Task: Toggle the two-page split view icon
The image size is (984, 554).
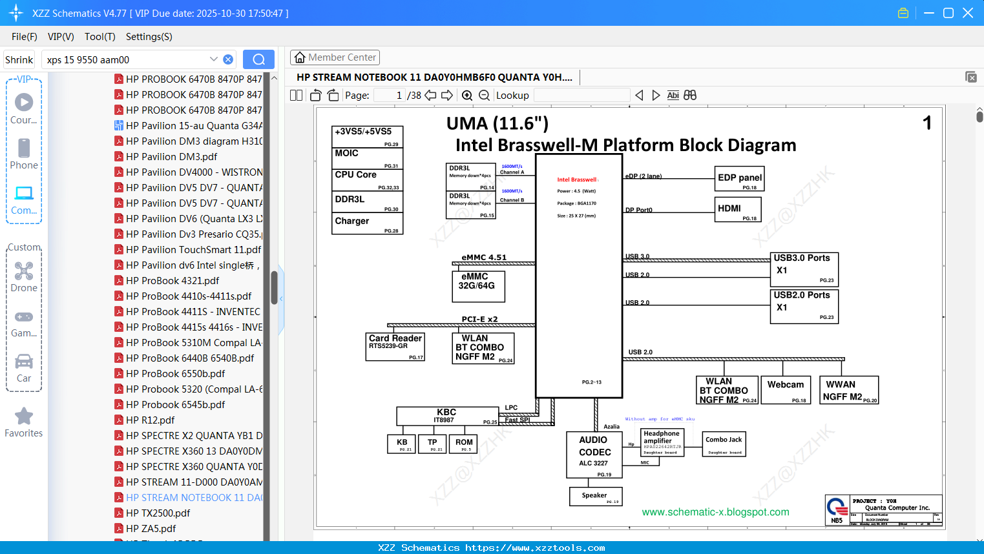Action: pyautogui.click(x=296, y=95)
